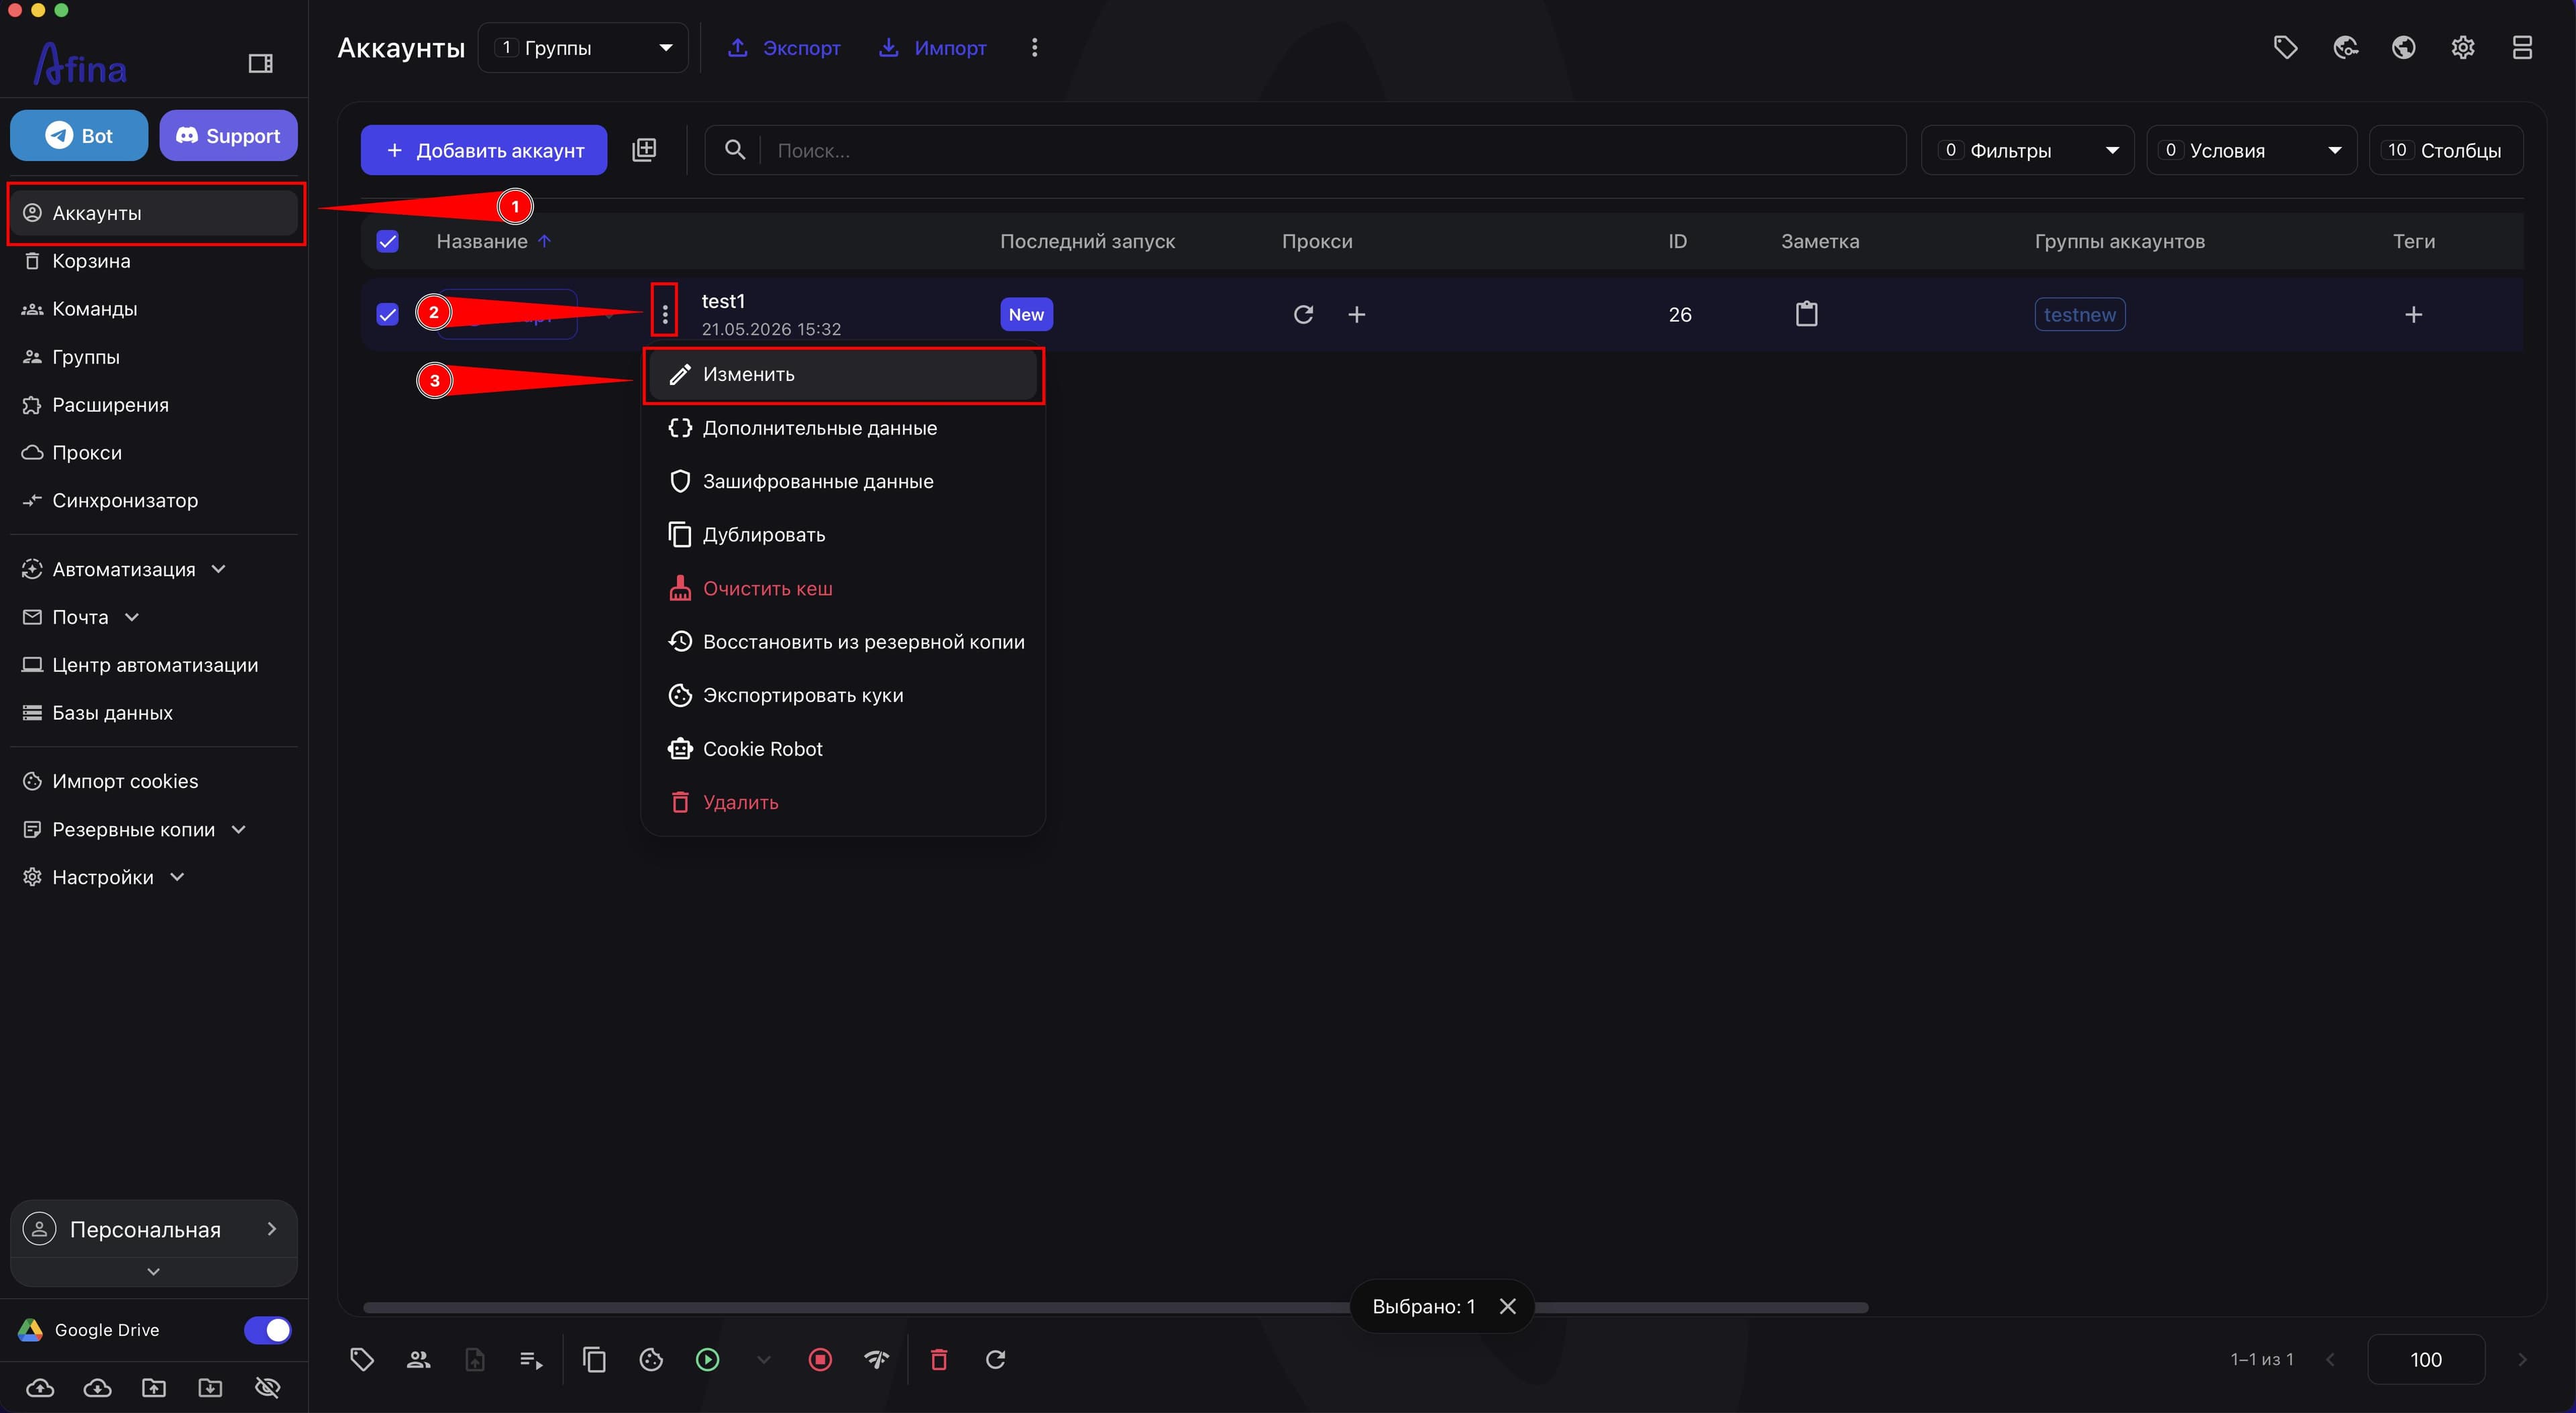Open the Группы dropdown in header
The width and height of the screenshot is (2576, 1413).
[583, 47]
